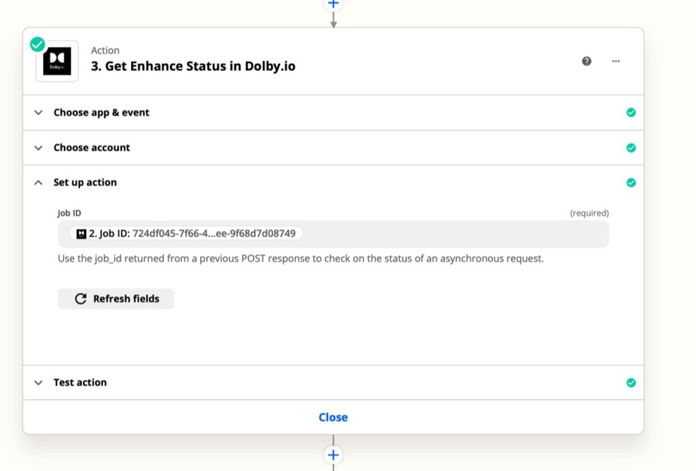Click the step title Get Enhance Status in Dolby.io
This screenshot has width=696, height=471.
193,66
